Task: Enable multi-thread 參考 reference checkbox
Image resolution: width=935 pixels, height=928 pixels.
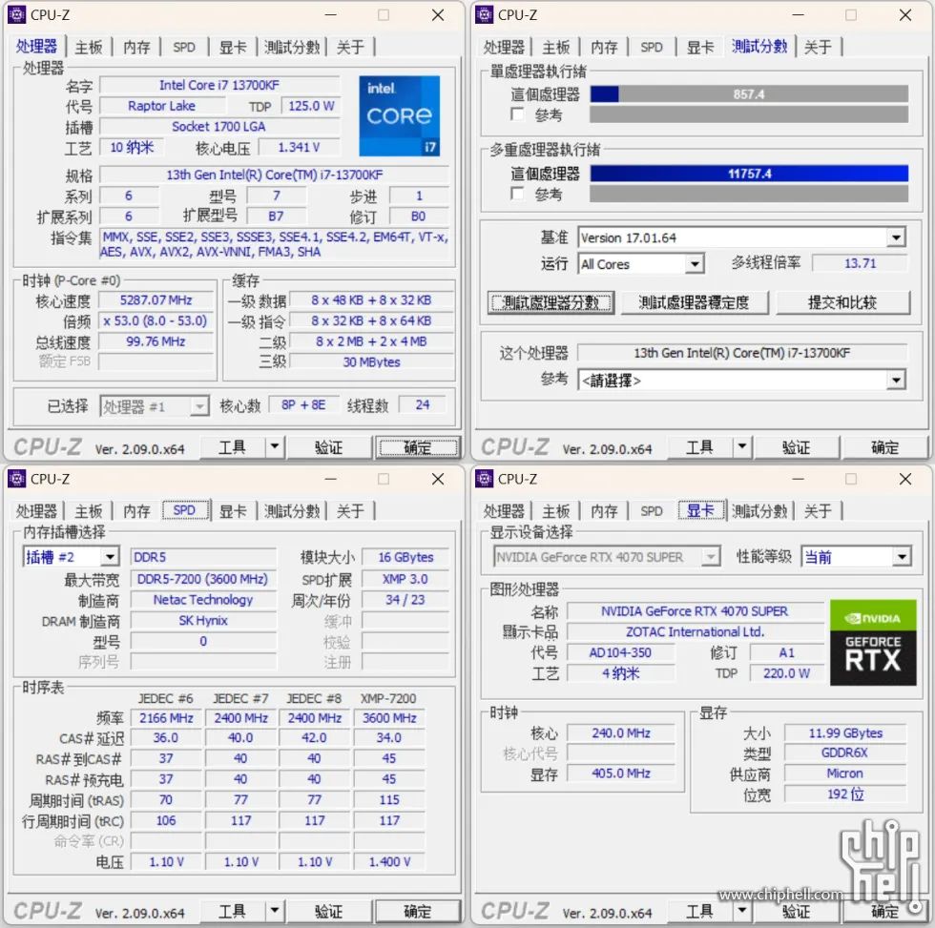Action: (x=517, y=193)
